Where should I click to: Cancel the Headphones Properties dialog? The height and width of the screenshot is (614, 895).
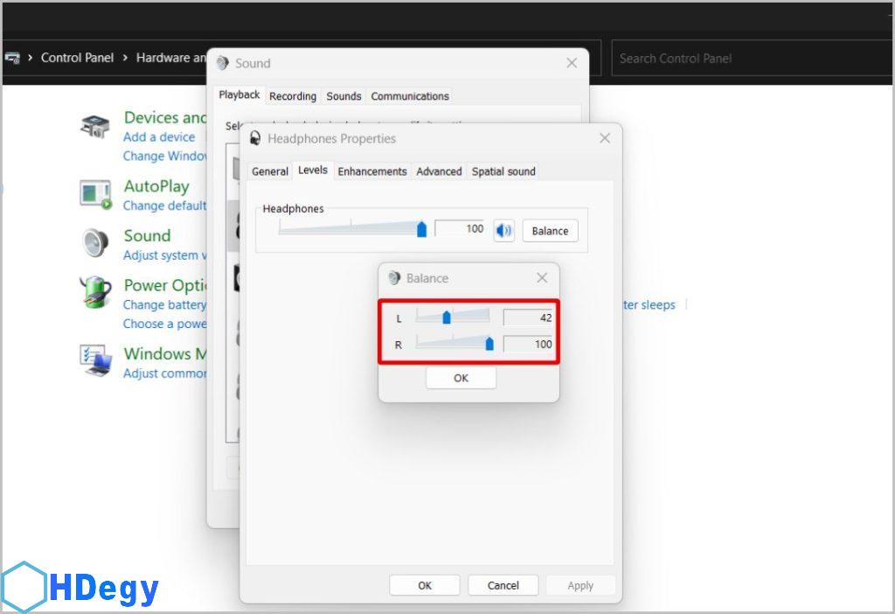pyautogui.click(x=503, y=585)
